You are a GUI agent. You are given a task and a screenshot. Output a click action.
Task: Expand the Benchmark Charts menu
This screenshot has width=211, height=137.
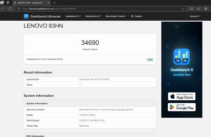pos(116,16)
